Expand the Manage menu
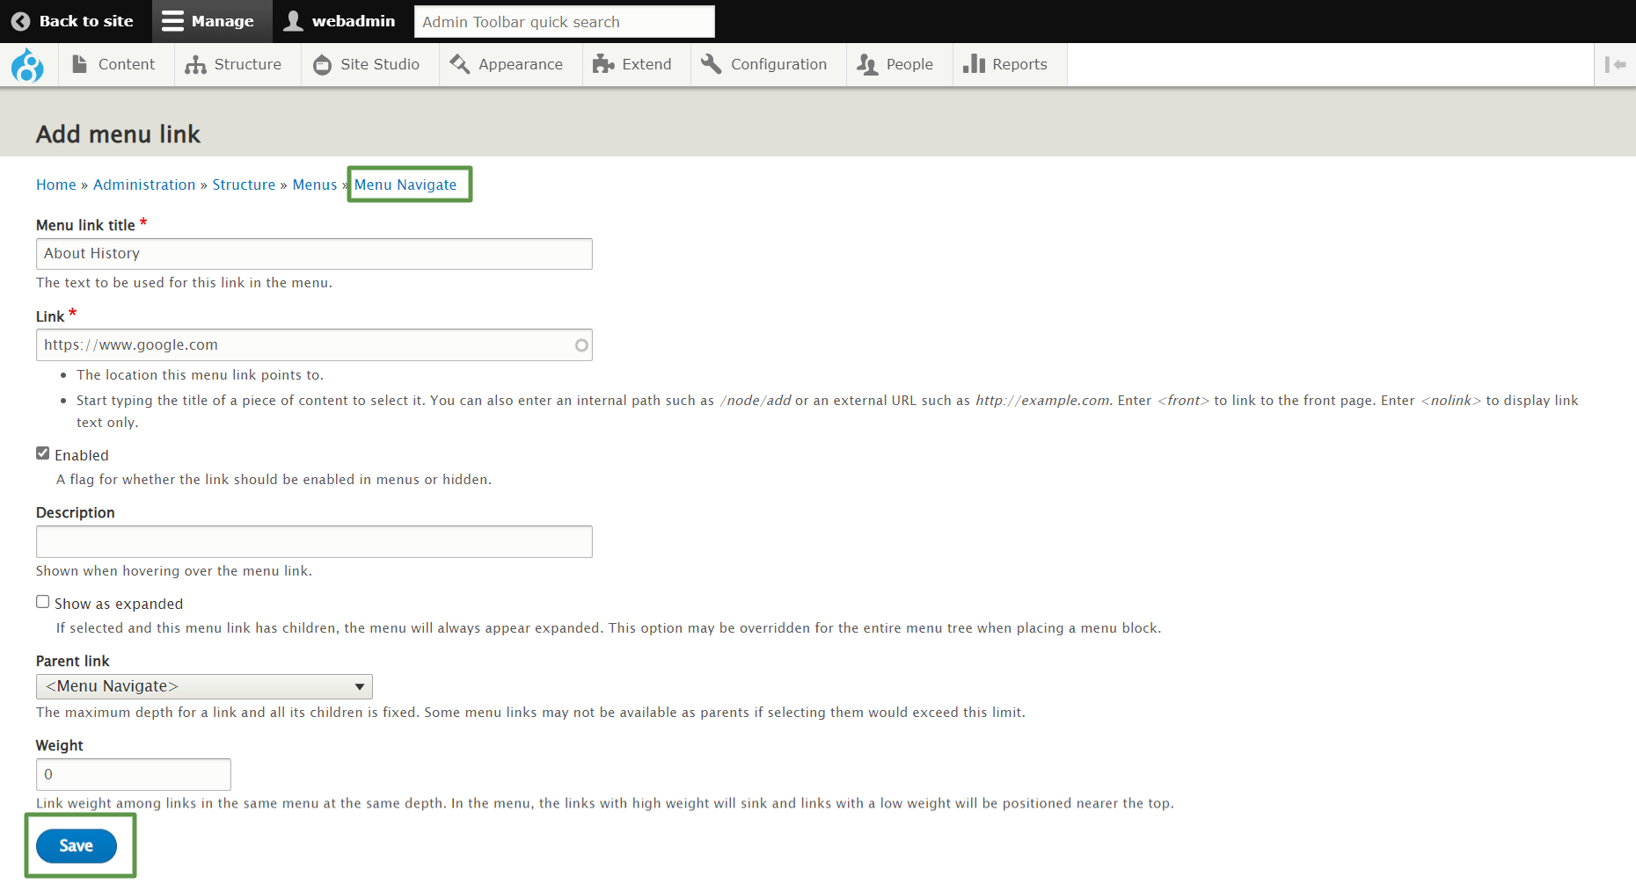Viewport: 1636px width, 891px height. click(211, 21)
